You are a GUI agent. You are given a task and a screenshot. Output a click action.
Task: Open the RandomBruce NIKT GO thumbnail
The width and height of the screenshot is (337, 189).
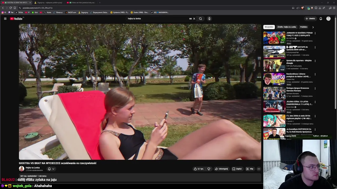pos(274,79)
